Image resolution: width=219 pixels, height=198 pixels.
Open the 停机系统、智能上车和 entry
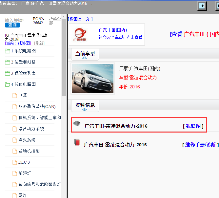(40, 118)
